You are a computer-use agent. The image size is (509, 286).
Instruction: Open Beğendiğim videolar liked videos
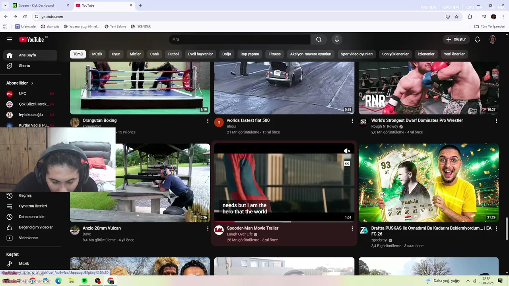pos(30,227)
